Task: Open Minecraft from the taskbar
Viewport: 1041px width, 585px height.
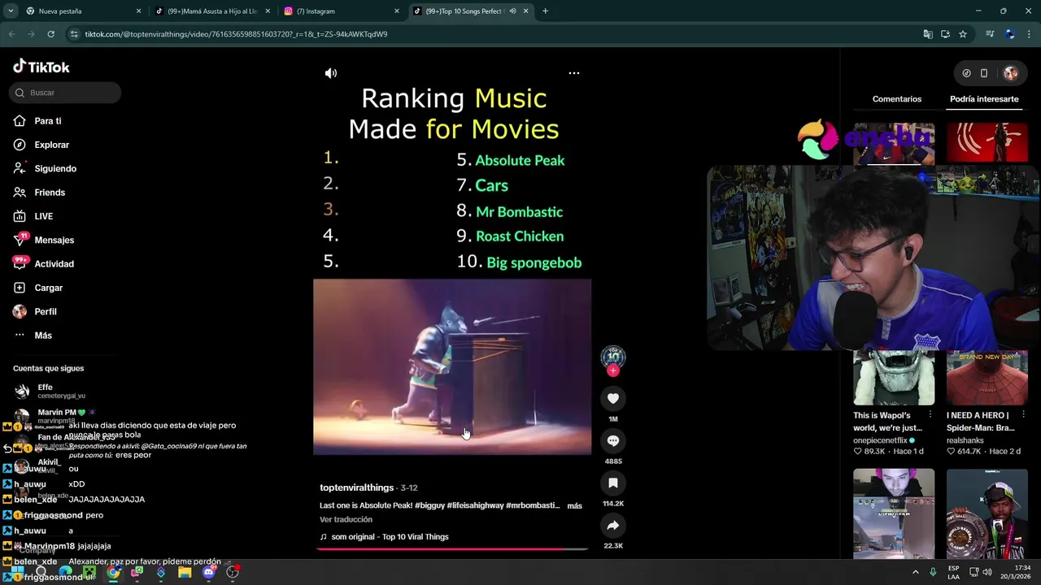Action: pos(89,572)
